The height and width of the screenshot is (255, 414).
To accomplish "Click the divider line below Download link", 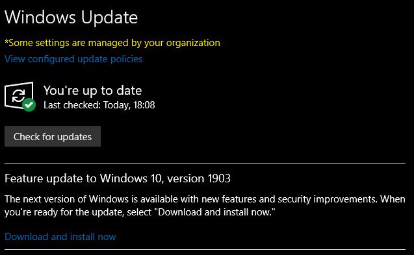I will (x=205, y=249).
